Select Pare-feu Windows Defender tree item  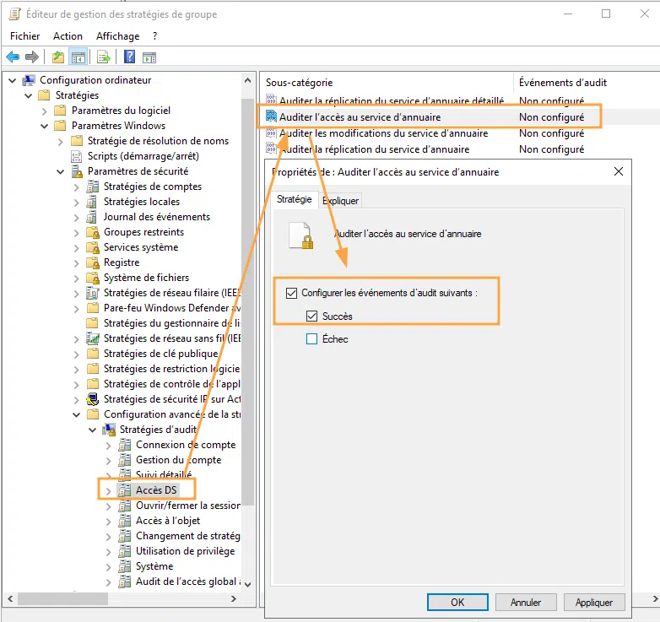pos(172,308)
